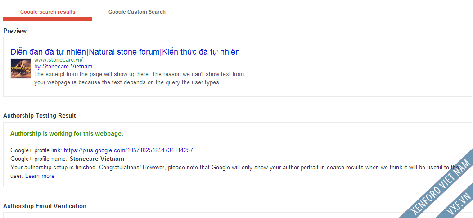Viewport: 473px width, 218px height.
Task: Click the gray page excerpt snippet text
Action: (x=139, y=78)
